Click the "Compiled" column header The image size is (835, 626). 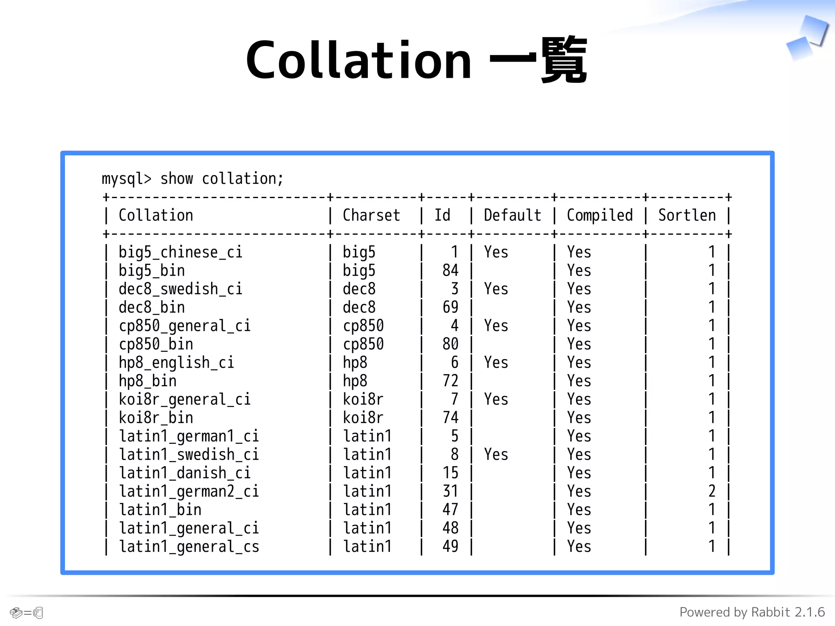pyautogui.click(x=600, y=216)
